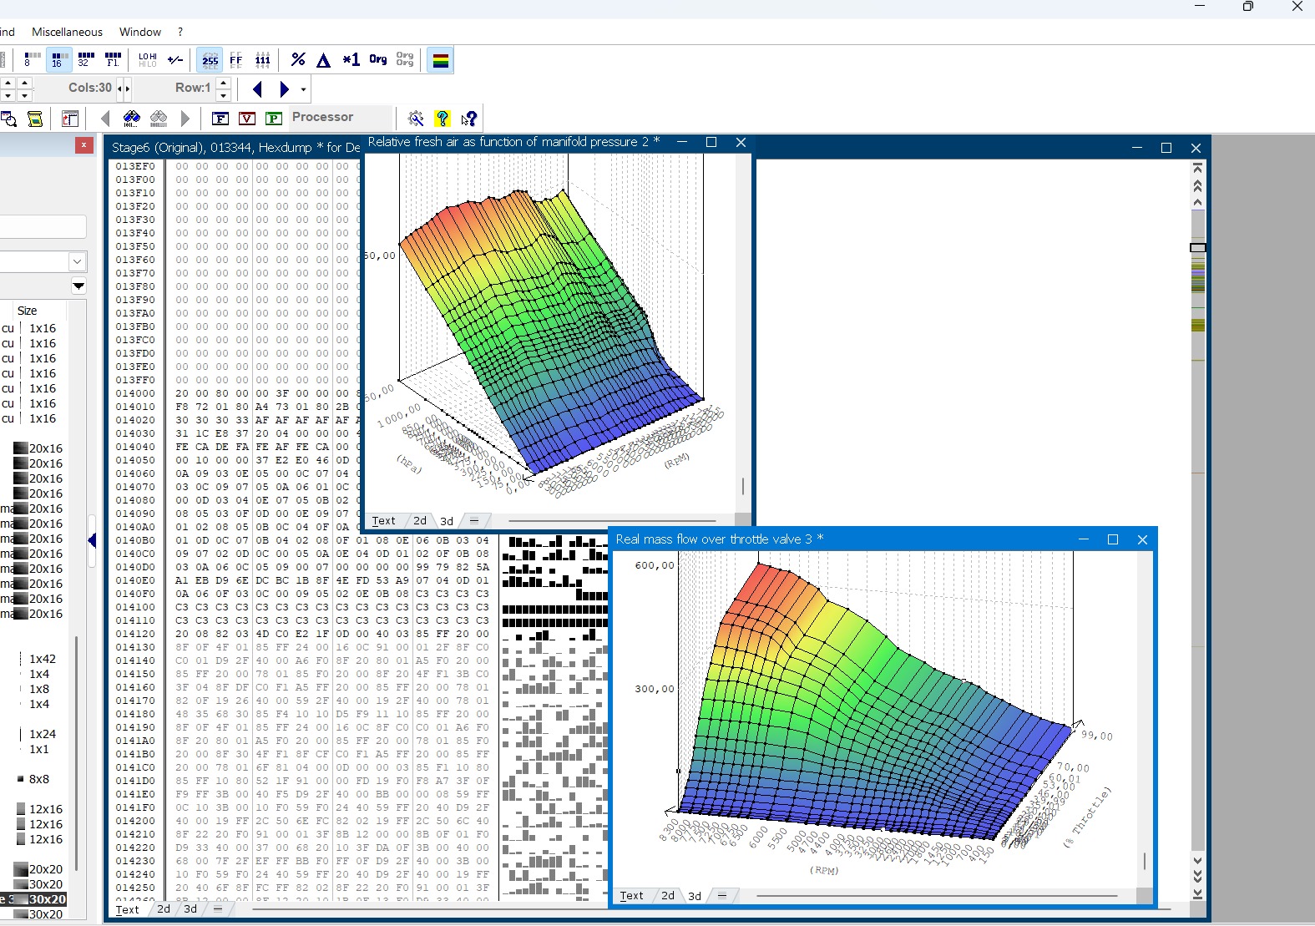Click the grey previous-result arrow
1315x926 pixels.
[105, 119]
